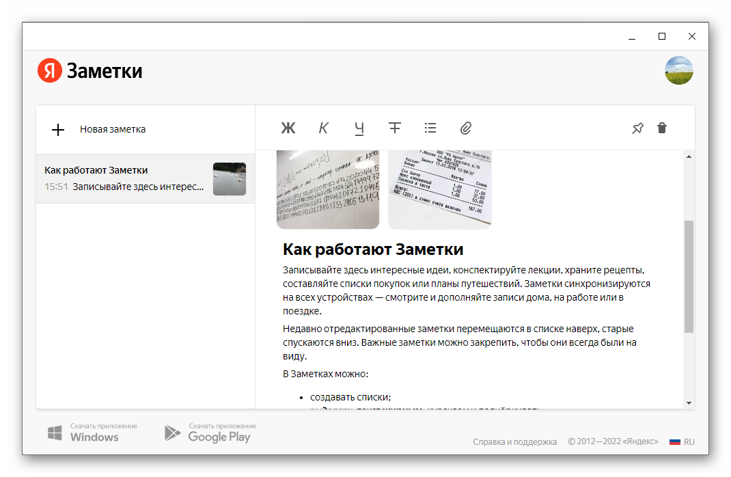Screen dimensions: 731x477
Task: Open Справка и поддержка link
Action: click(x=514, y=442)
